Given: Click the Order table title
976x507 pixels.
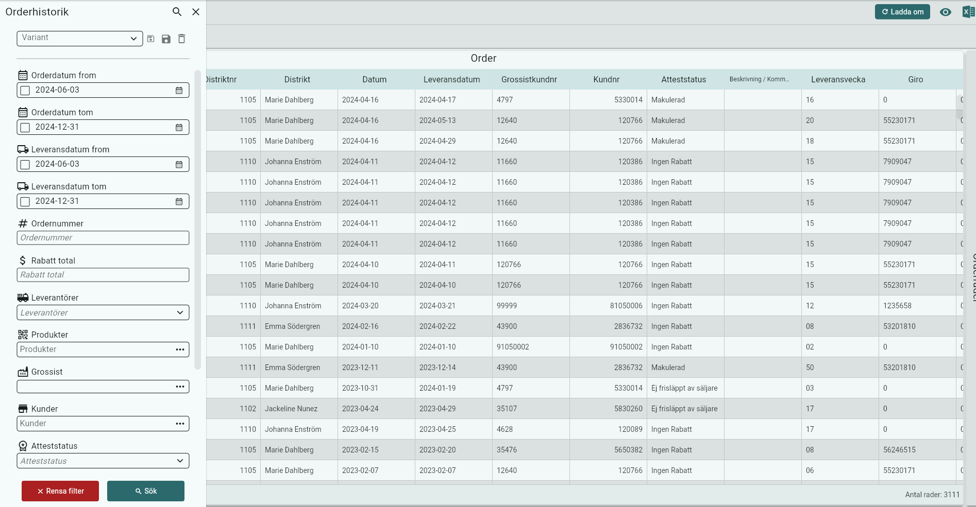Looking at the screenshot, I should pyautogui.click(x=483, y=58).
